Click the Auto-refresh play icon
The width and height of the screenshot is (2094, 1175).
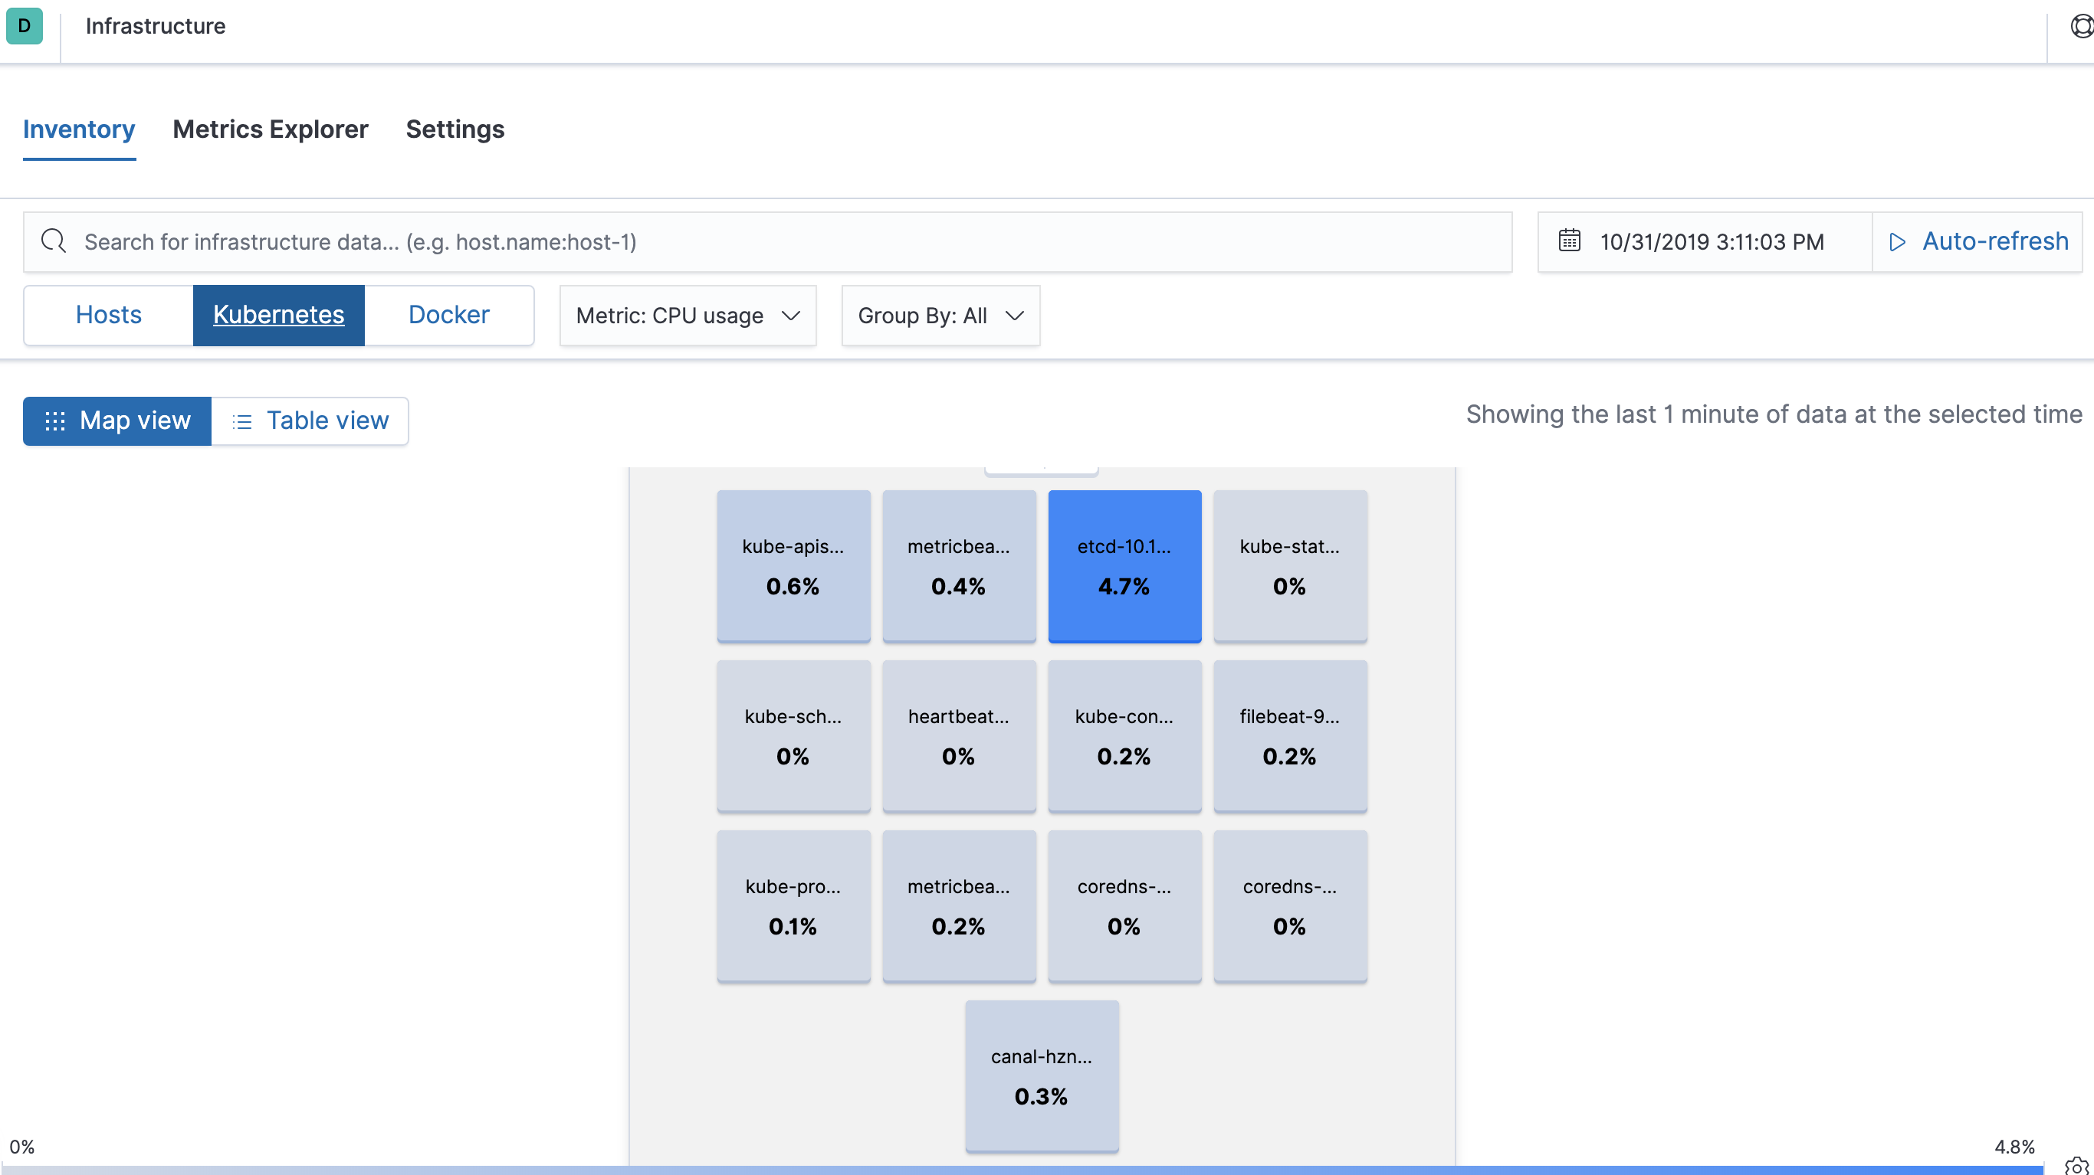click(x=1899, y=240)
